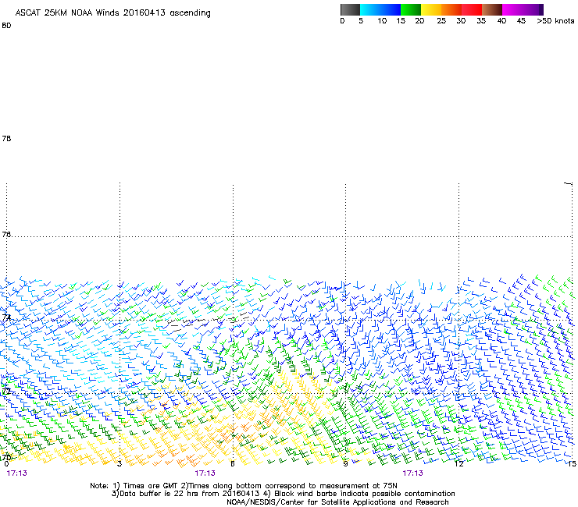Click the '72' latitude axis label

pyautogui.click(x=6, y=392)
